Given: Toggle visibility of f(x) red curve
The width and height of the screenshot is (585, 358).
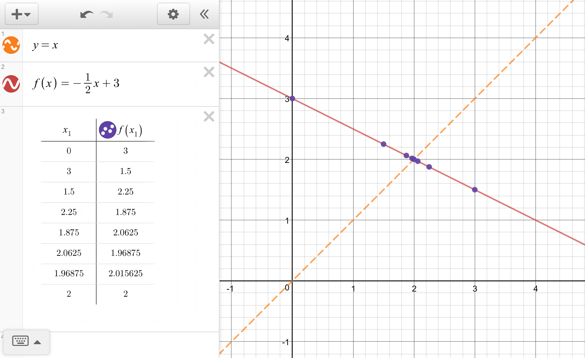Looking at the screenshot, I should tap(11, 84).
